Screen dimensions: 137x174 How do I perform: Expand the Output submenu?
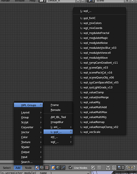click(x=28, y=152)
